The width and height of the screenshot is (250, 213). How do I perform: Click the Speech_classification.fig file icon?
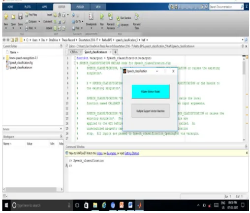pos(7,63)
